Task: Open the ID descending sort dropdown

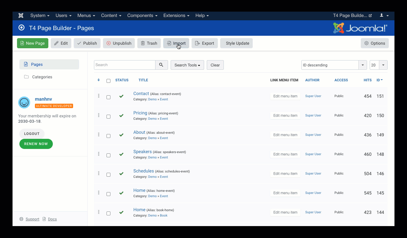Action: tap(334, 65)
